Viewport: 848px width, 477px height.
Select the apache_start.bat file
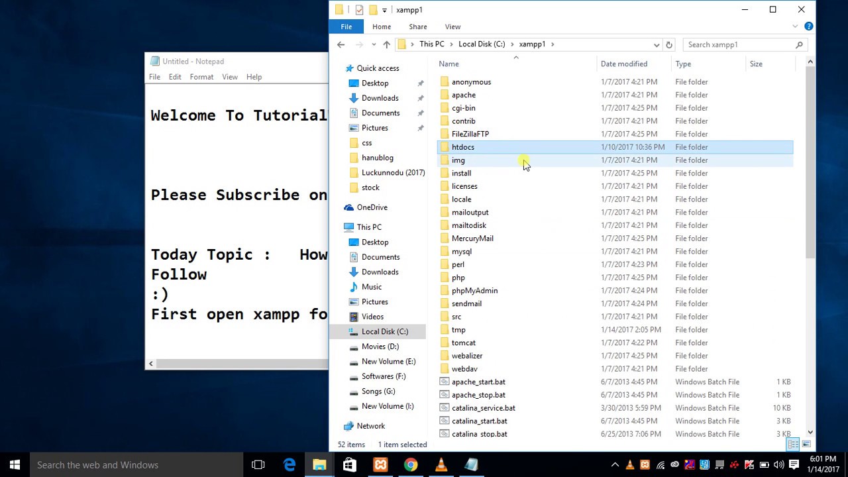click(478, 382)
